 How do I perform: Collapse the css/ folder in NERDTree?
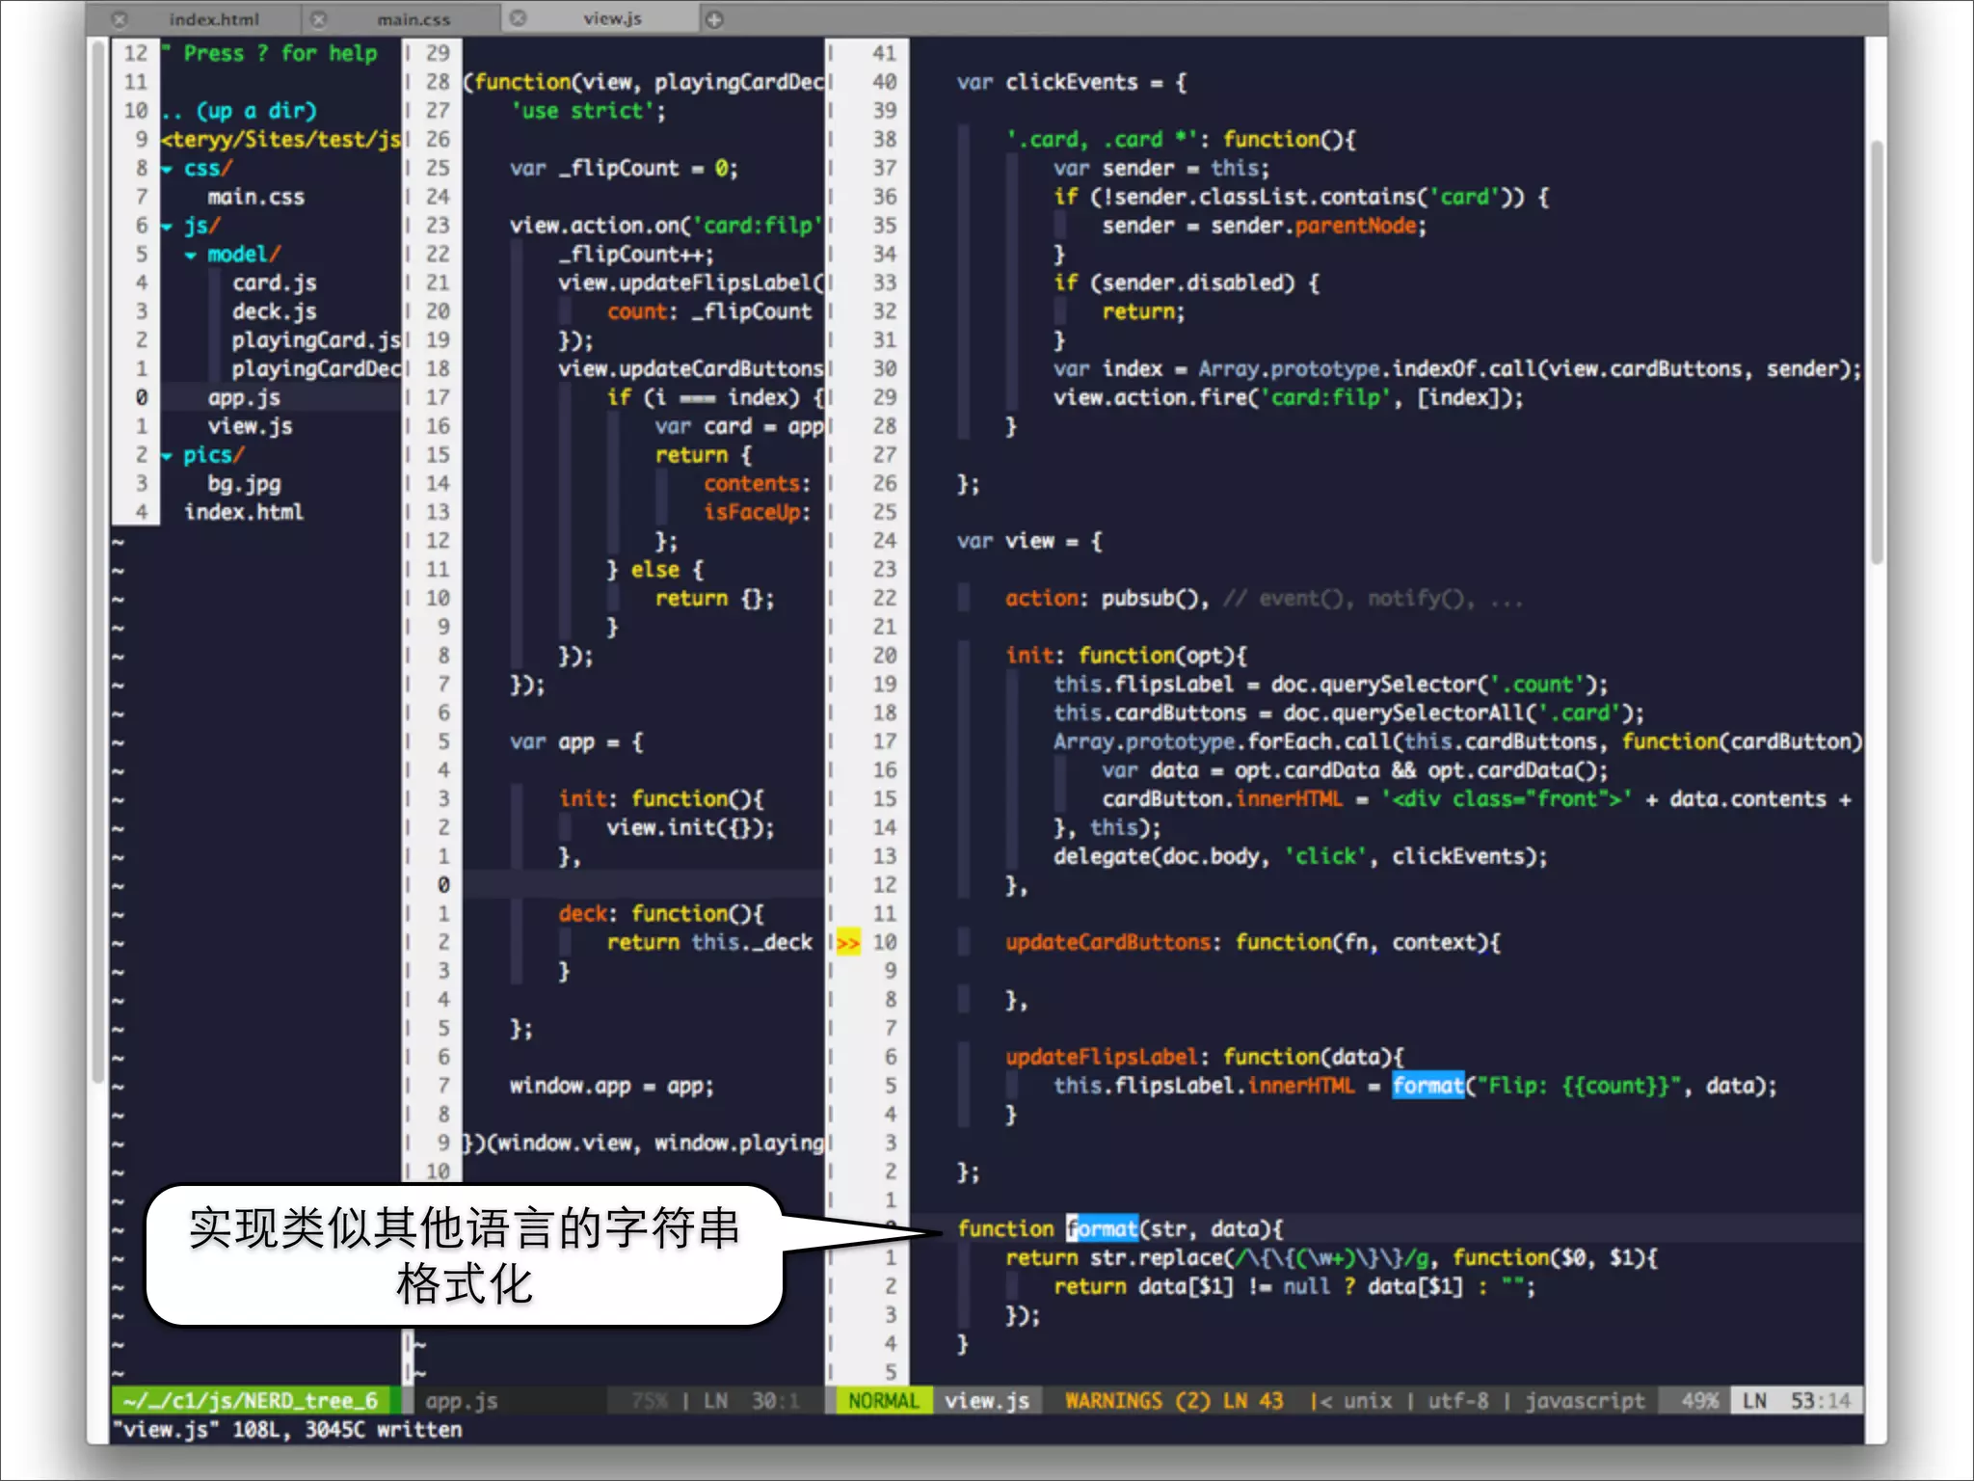pyautogui.click(x=168, y=170)
